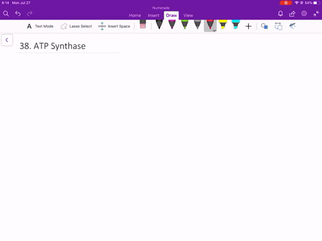Pick the black pen
322x241 pixels.
[159, 25]
